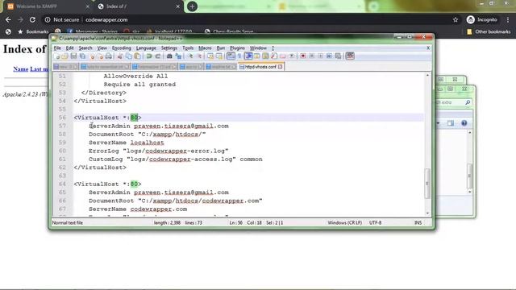This screenshot has width=516, height=290.
Task: Click the green Undo arrow icon
Action: [x=148, y=56]
